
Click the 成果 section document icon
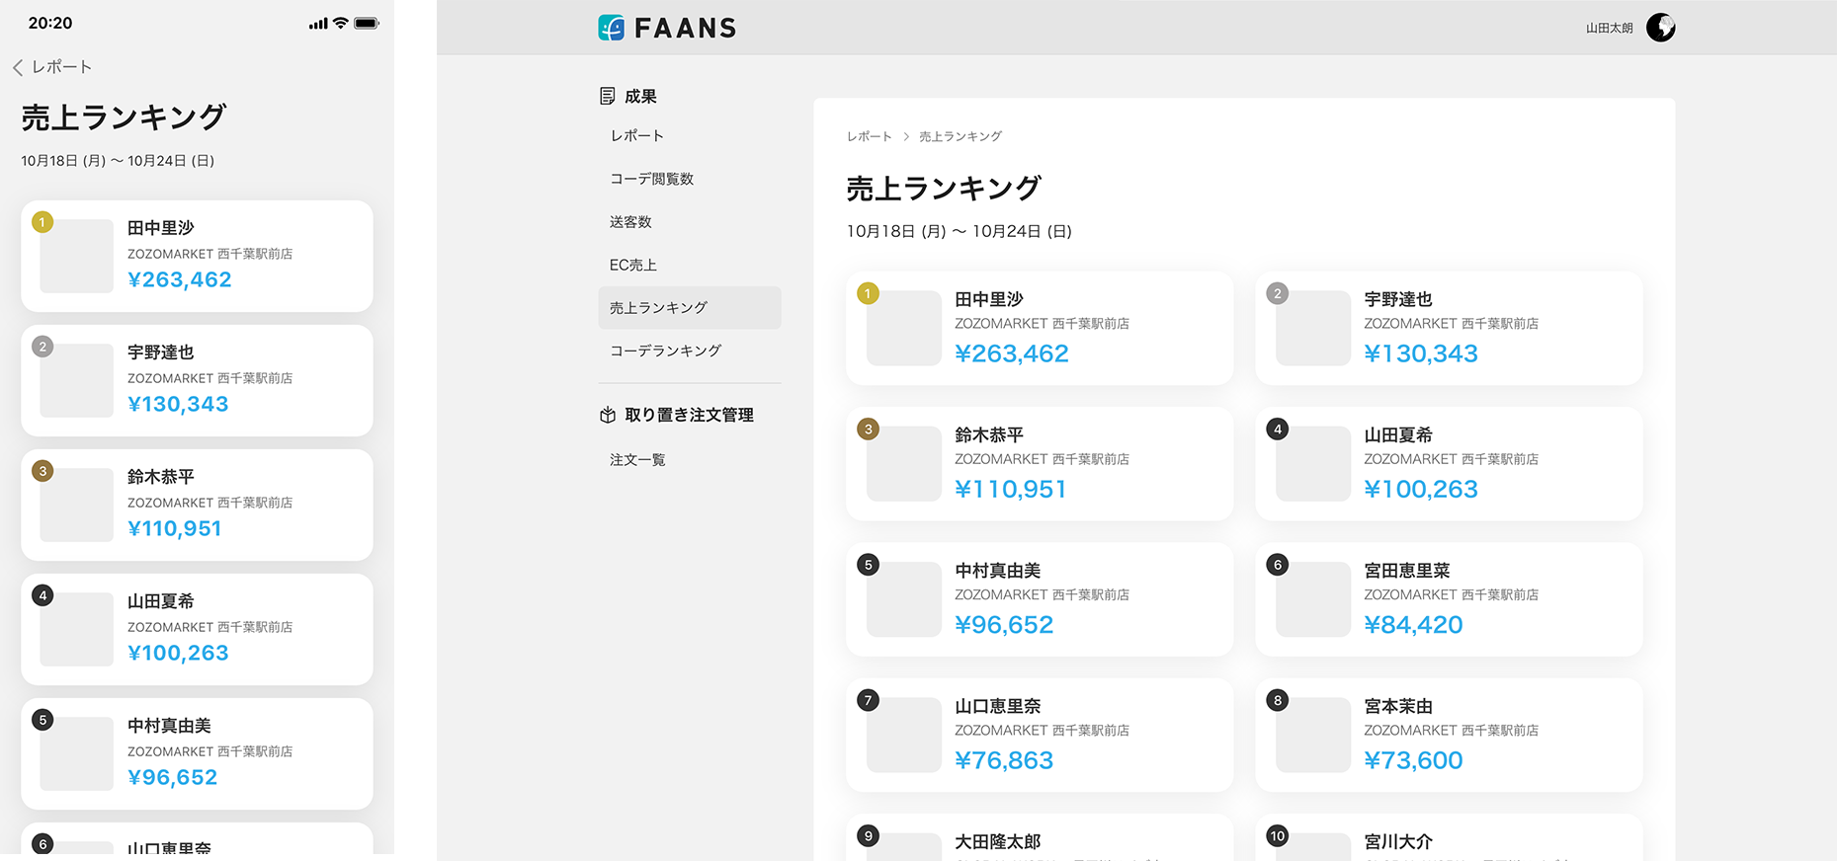click(608, 96)
